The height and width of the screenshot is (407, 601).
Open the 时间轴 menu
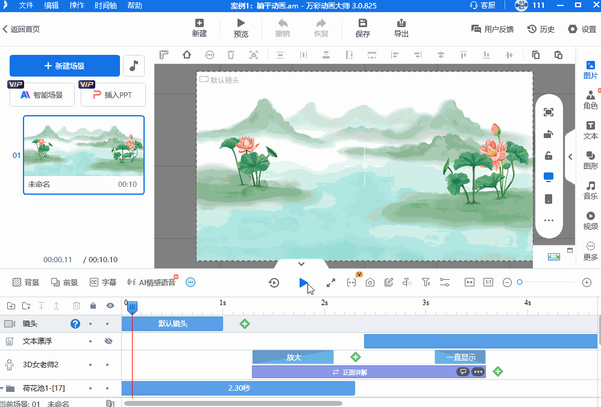pos(105,5)
